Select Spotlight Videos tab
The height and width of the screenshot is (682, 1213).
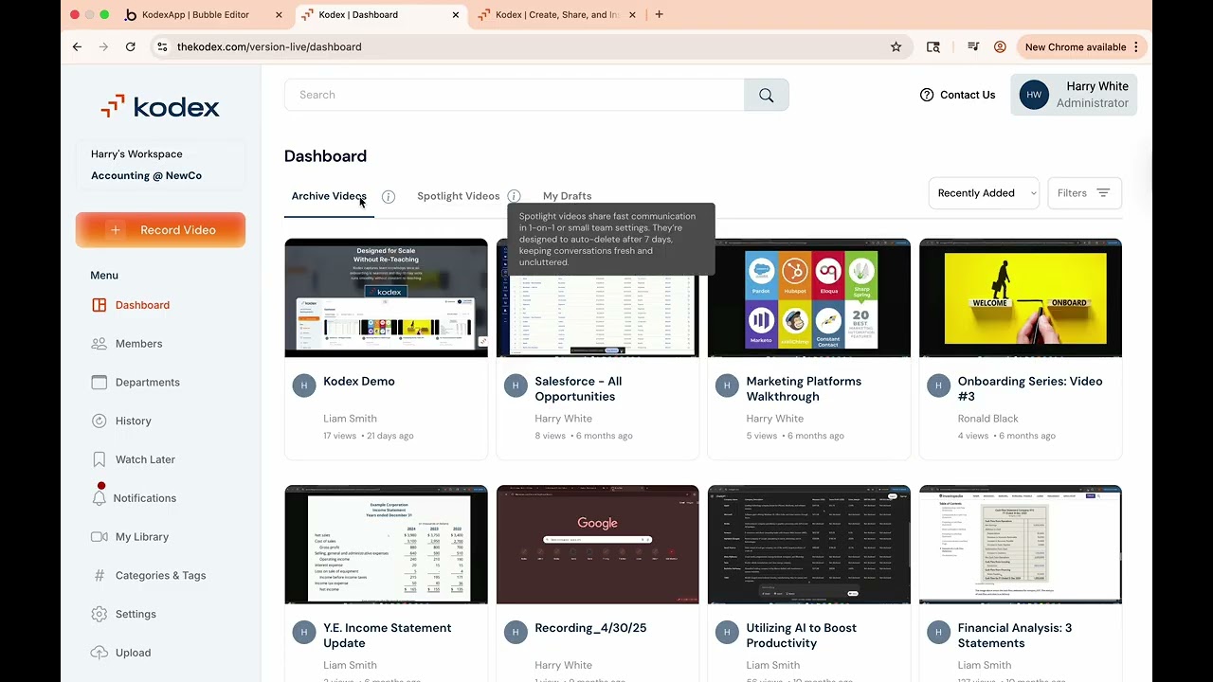coord(459,196)
